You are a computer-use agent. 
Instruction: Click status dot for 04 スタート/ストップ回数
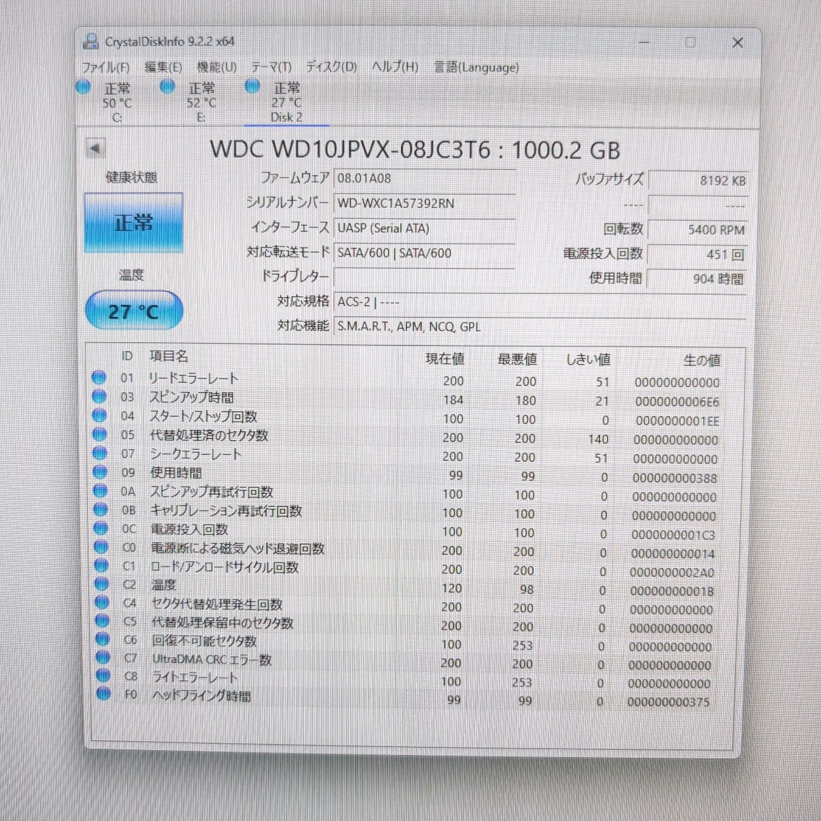tap(100, 415)
